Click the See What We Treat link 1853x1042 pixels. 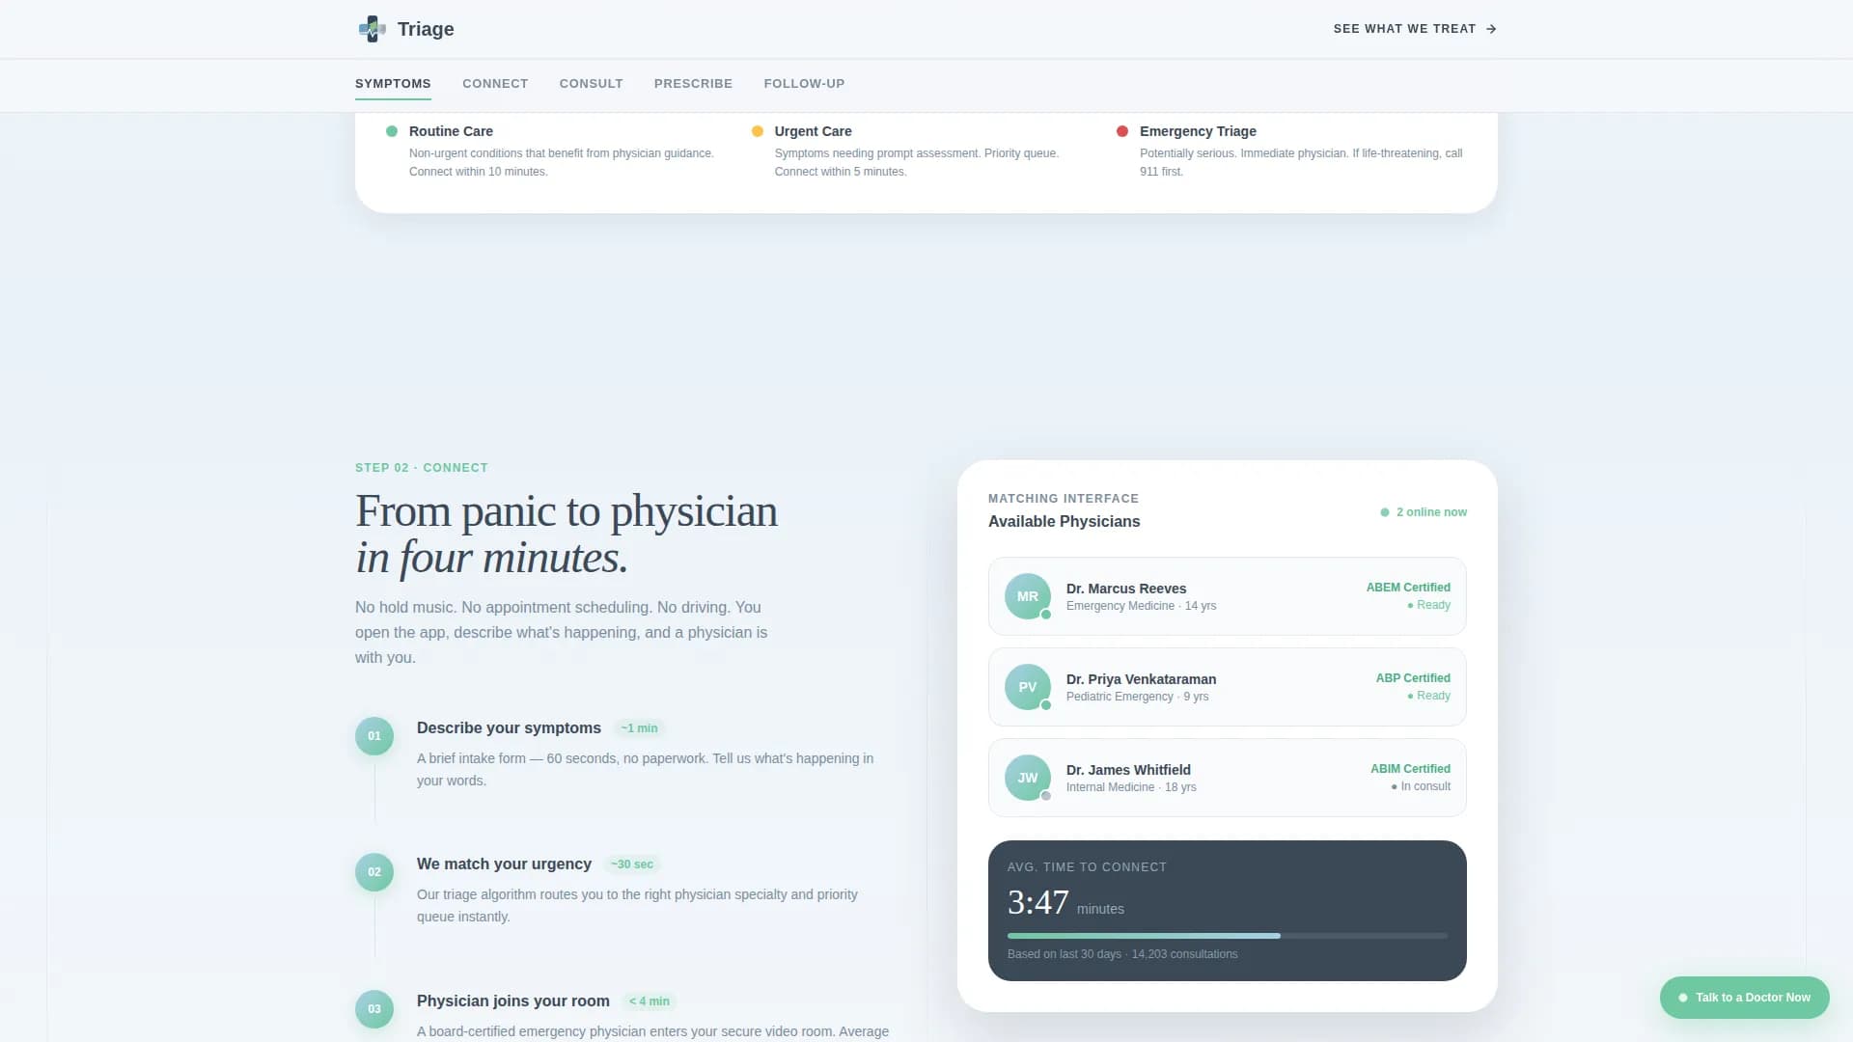(1415, 29)
